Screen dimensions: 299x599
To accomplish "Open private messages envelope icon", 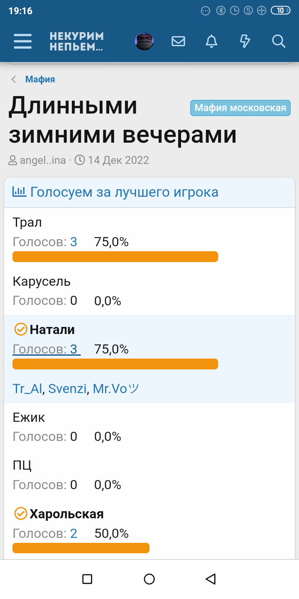I will click(178, 41).
